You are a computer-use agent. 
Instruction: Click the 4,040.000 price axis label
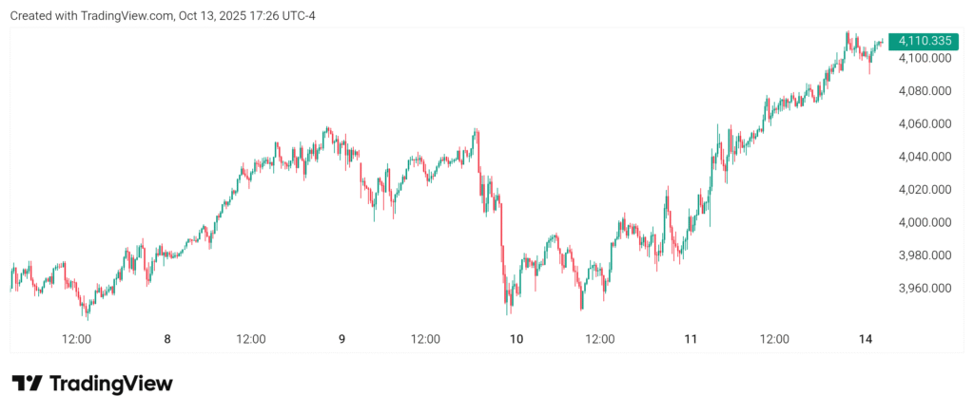point(923,157)
